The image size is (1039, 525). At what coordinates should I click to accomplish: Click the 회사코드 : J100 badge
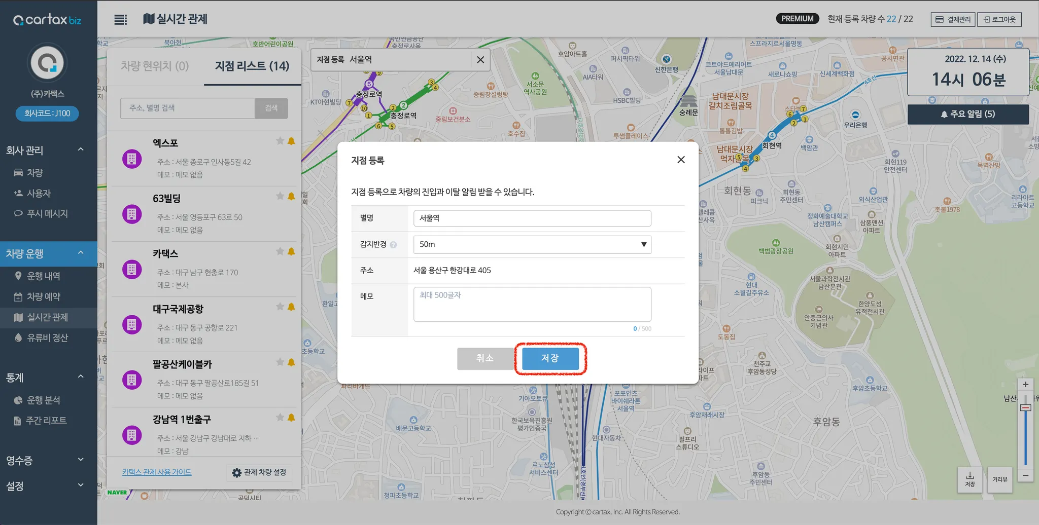[x=47, y=114]
